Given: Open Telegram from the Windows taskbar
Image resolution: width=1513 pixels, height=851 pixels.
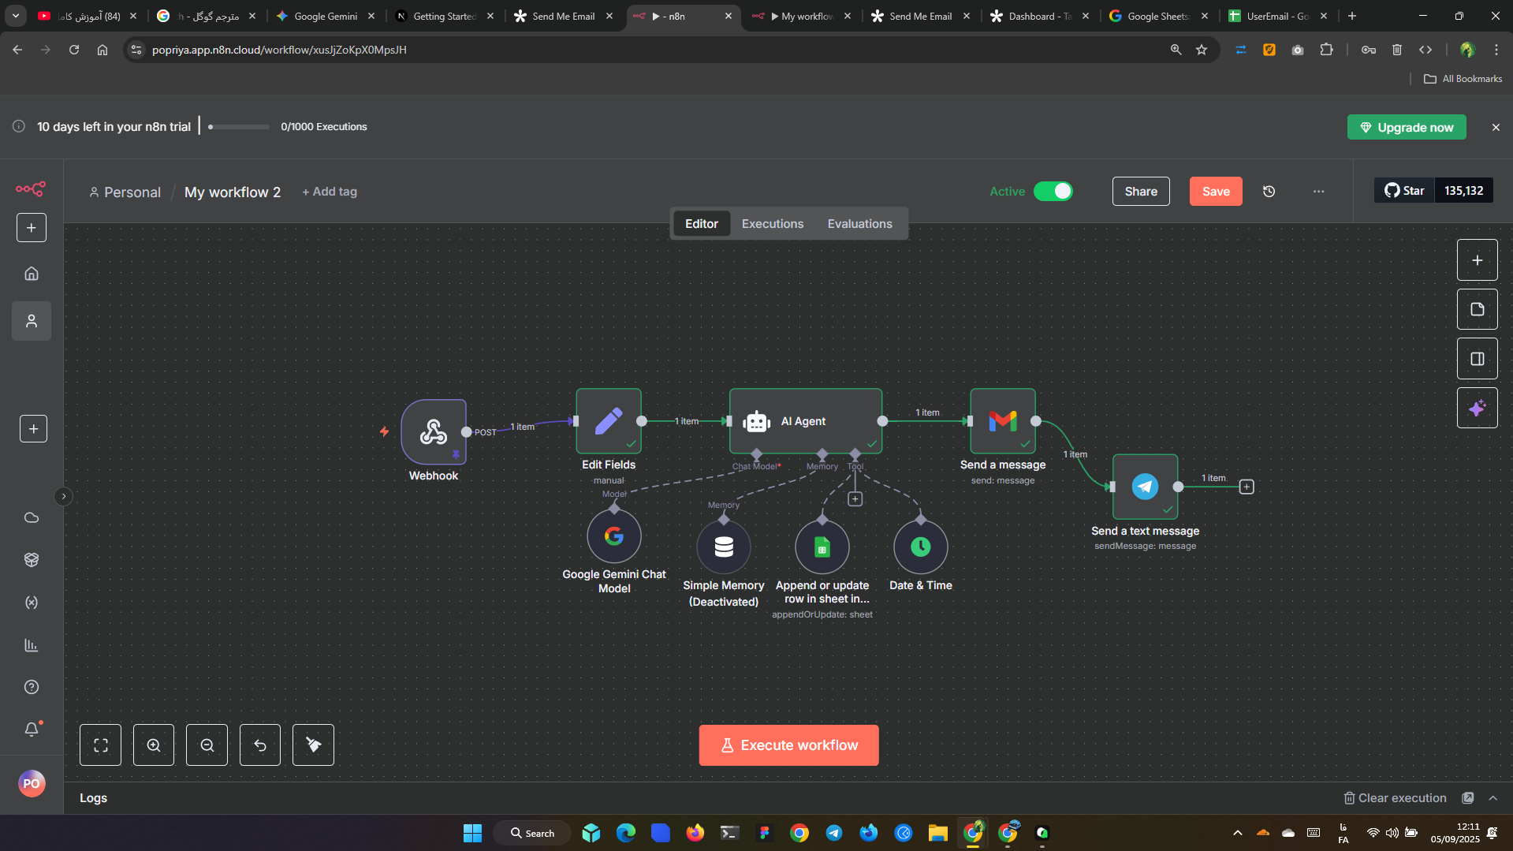Looking at the screenshot, I should 833,833.
